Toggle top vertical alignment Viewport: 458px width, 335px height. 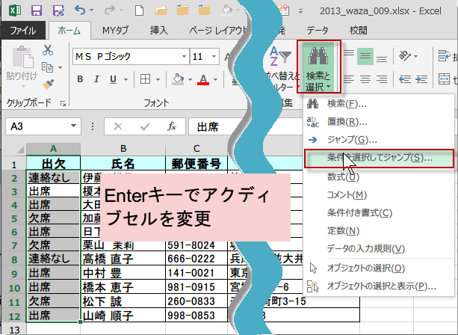coord(349,54)
